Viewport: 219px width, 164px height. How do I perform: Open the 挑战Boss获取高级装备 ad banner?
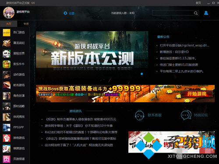[x=125, y=94]
